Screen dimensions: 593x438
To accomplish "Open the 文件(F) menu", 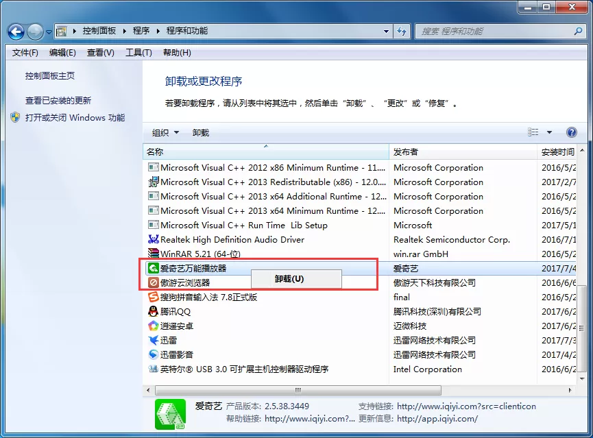I will (25, 53).
